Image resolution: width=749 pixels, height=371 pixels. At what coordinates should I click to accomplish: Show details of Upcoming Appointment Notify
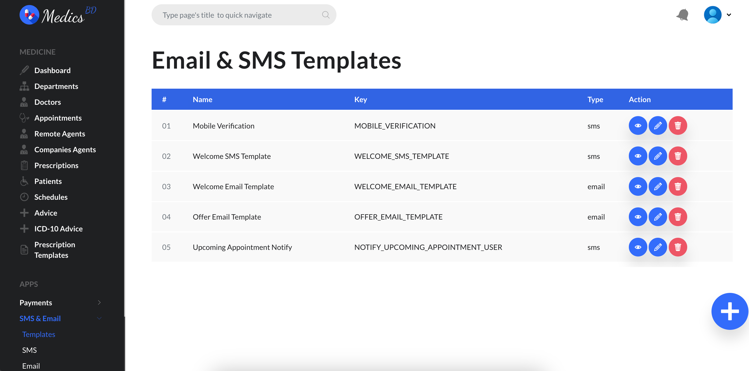coord(638,247)
